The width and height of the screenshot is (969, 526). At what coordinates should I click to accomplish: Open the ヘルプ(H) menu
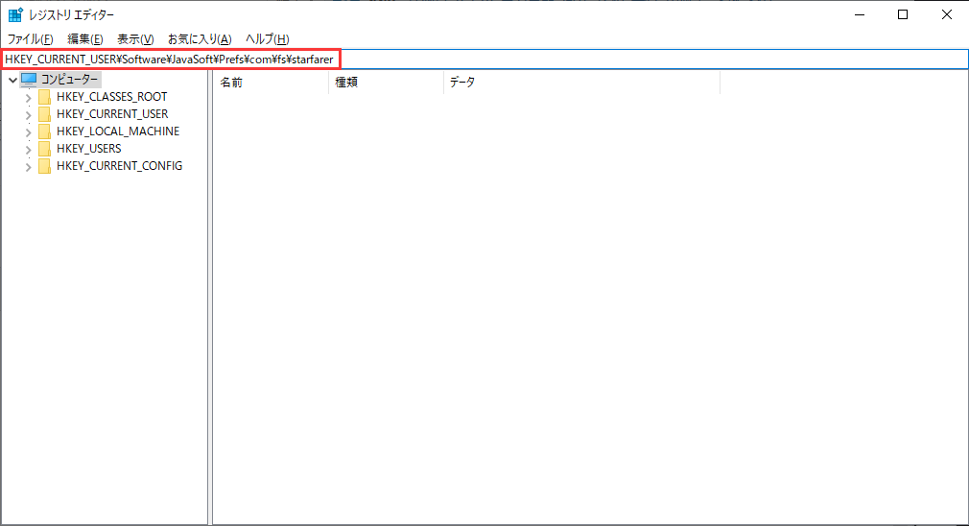tap(268, 39)
